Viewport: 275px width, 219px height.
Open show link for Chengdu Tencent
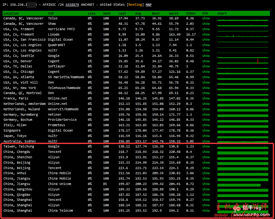[206, 152]
